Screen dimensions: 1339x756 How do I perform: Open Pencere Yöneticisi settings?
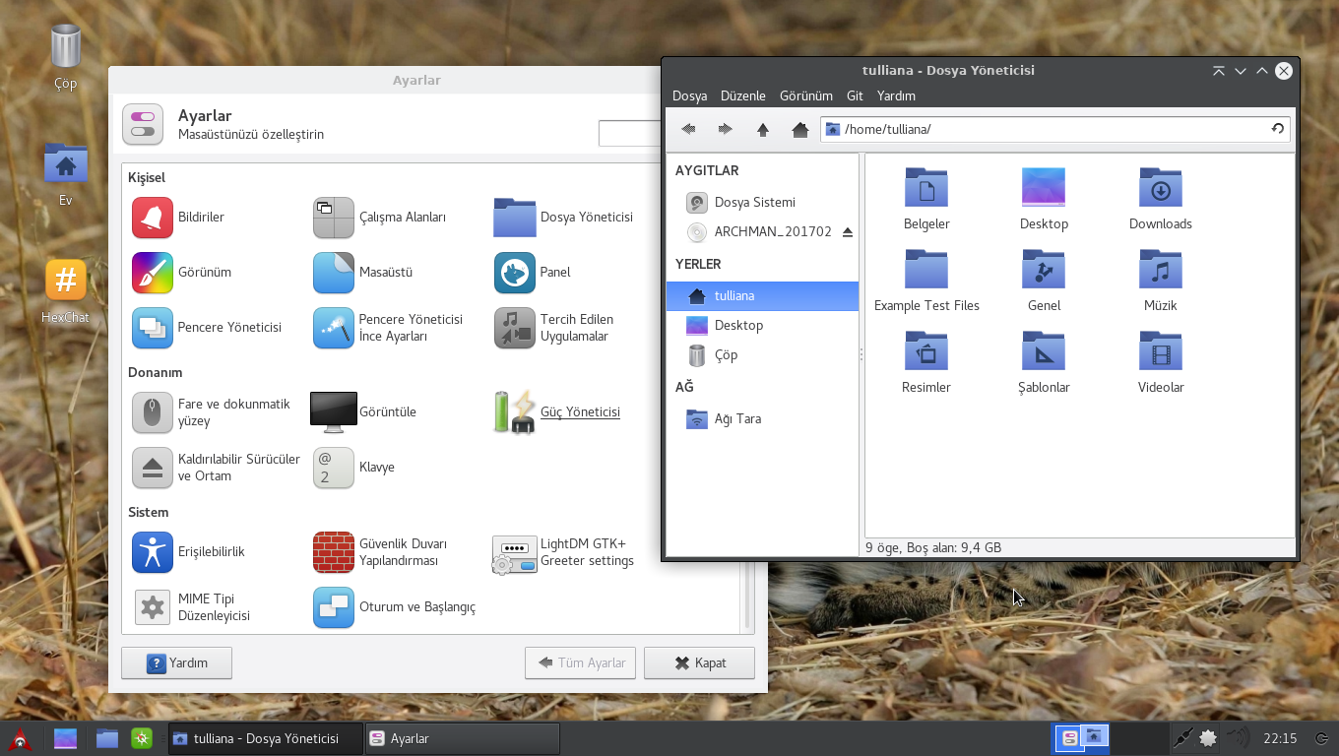(207, 328)
